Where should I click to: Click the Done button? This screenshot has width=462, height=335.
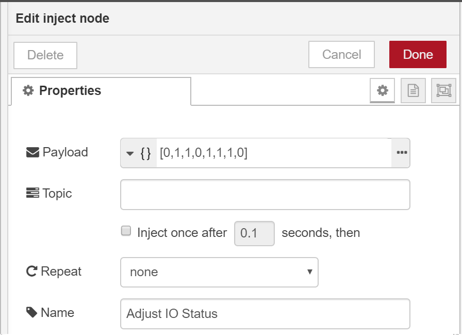tap(418, 54)
